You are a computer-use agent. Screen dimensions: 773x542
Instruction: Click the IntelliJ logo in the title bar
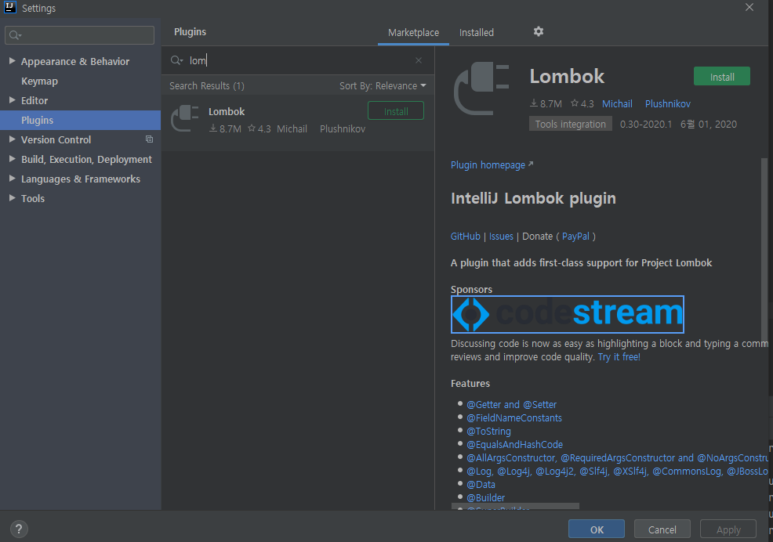10,7
